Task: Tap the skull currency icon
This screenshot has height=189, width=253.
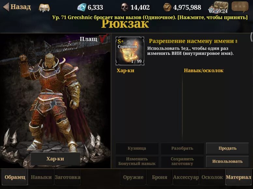Action: tap(125, 7)
